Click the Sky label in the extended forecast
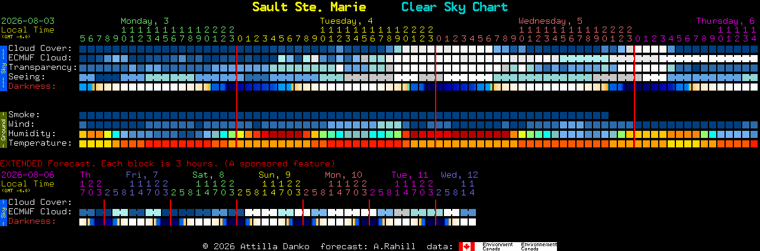The image size is (760, 251). [x=4, y=212]
